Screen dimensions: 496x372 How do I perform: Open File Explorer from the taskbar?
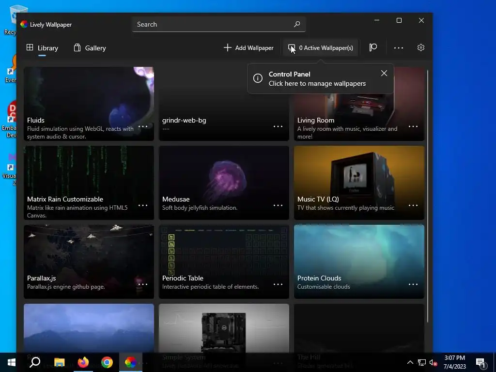[x=59, y=362]
